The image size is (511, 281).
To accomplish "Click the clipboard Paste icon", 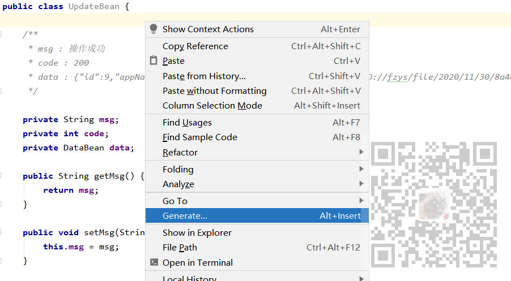I will click(x=154, y=61).
